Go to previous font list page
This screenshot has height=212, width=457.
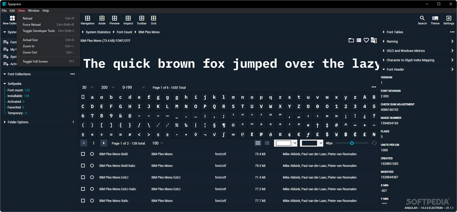(83, 143)
